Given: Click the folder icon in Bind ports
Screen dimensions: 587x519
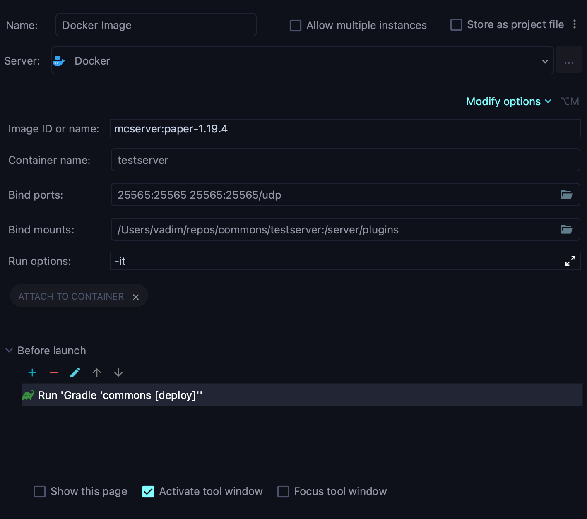Looking at the screenshot, I should [566, 195].
